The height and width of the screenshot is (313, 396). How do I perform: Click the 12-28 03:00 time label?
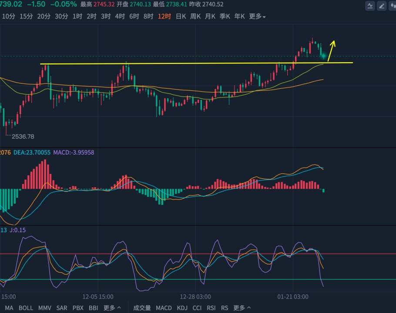click(195, 296)
